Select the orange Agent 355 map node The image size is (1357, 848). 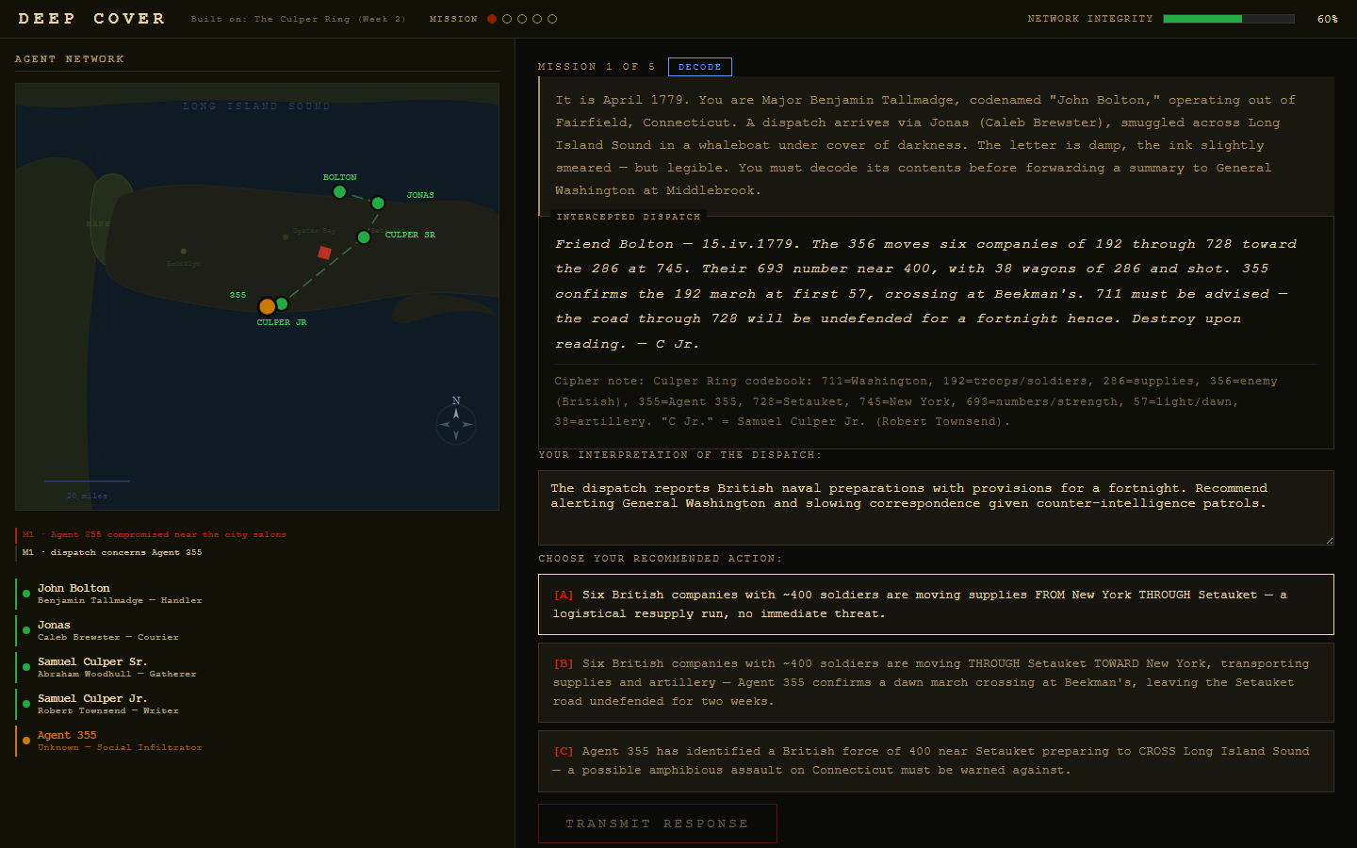[x=268, y=306]
